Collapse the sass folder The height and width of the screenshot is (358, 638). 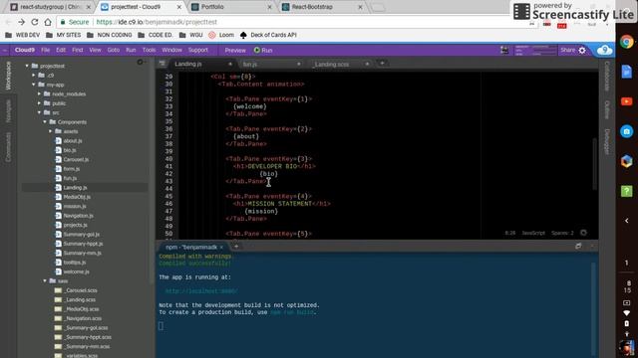(x=45, y=280)
